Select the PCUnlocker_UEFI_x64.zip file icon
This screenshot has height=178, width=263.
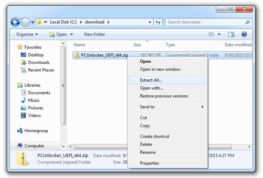click(x=77, y=55)
